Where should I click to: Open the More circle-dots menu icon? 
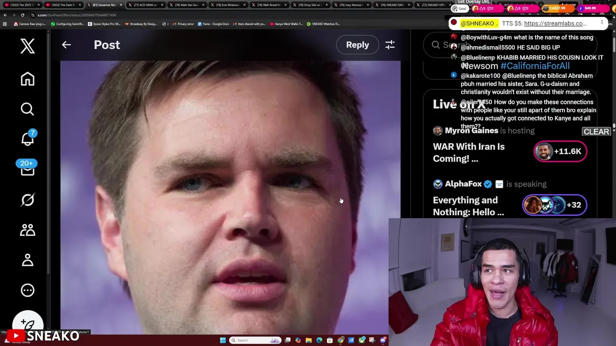click(x=27, y=290)
